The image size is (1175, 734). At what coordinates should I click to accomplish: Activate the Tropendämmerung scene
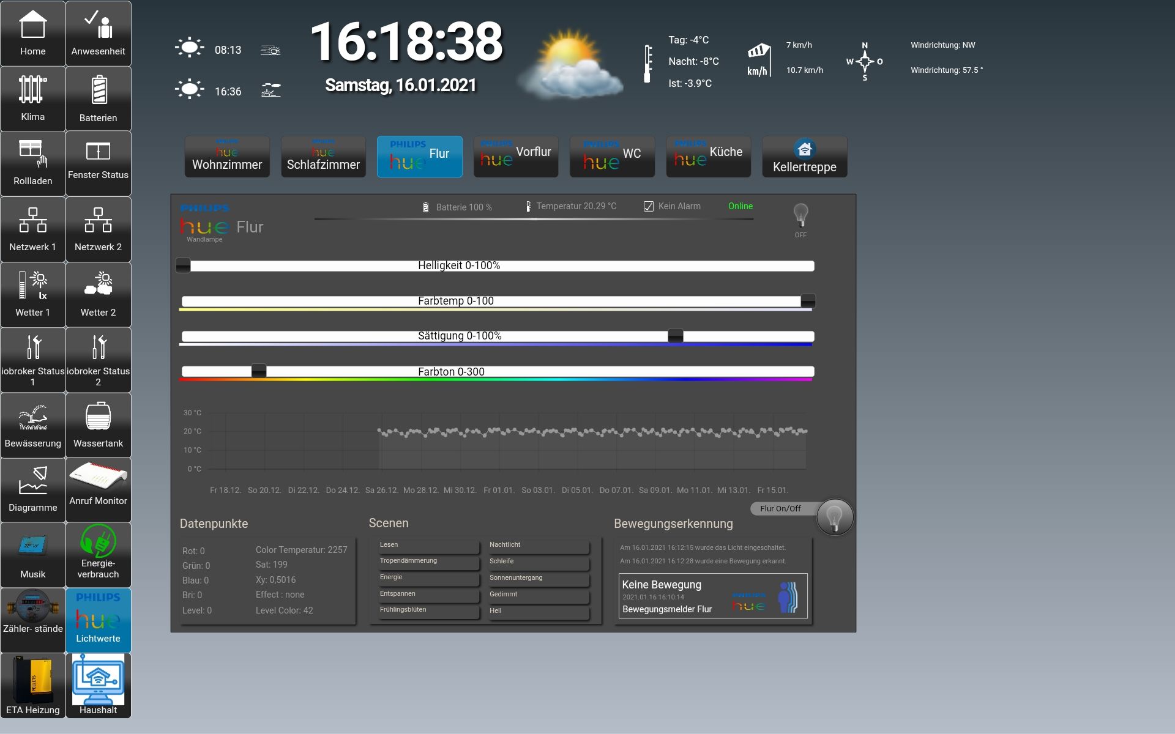coord(428,562)
